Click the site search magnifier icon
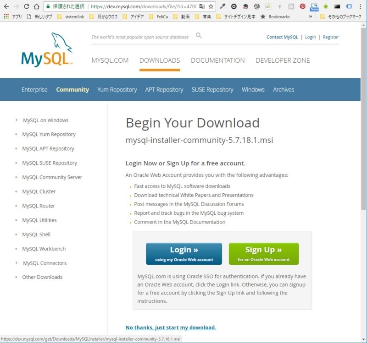367x343 pixels. point(199,36)
